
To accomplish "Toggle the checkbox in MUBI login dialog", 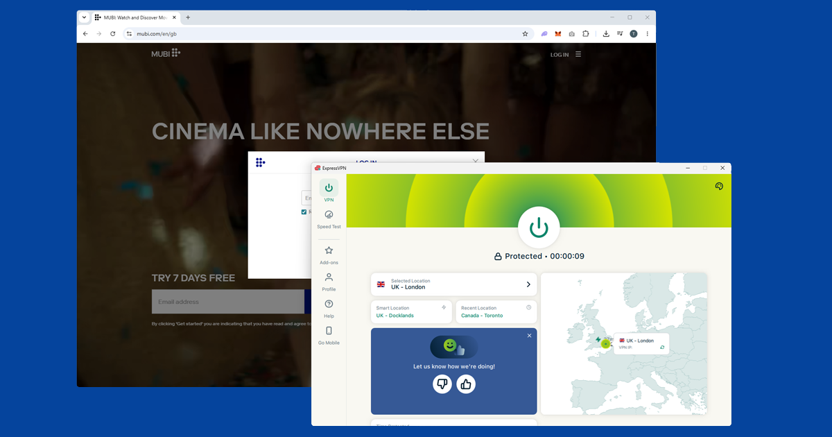I will tap(304, 212).
